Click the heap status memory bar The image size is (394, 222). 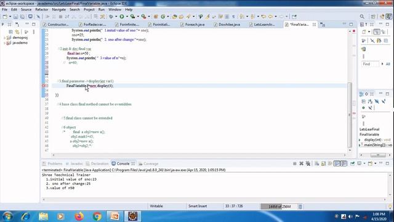click(x=279, y=207)
